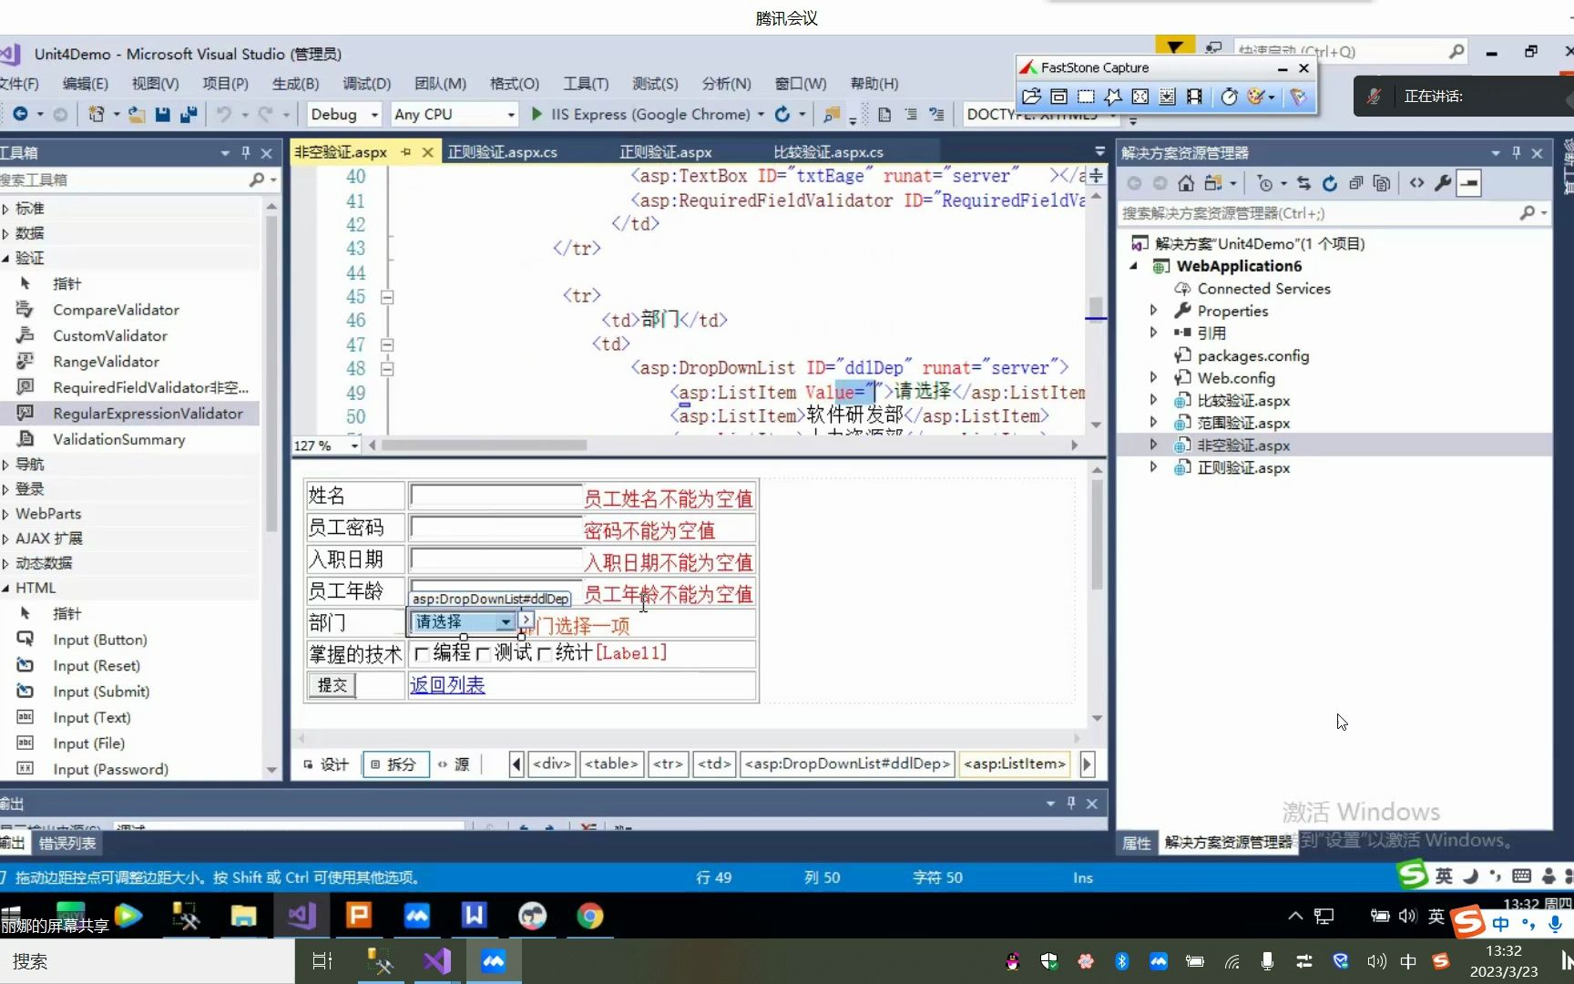Switch to 比较验证.aspx.cs tab
Image resolution: width=1574 pixels, height=984 pixels.
point(828,152)
